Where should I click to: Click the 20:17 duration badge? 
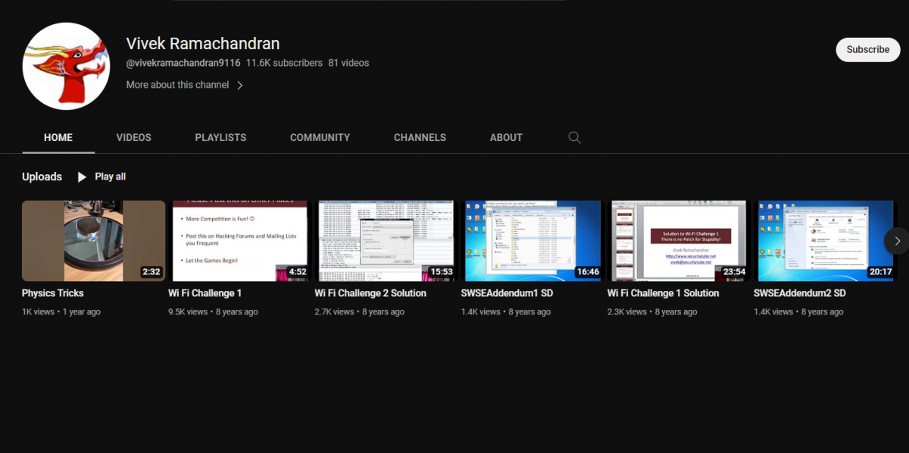tap(881, 272)
